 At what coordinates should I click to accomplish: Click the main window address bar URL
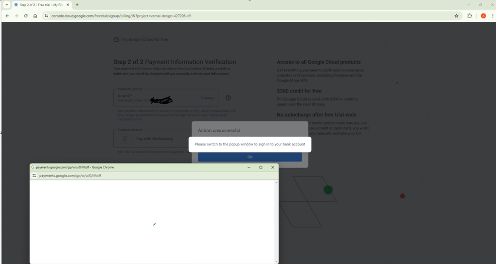121,16
